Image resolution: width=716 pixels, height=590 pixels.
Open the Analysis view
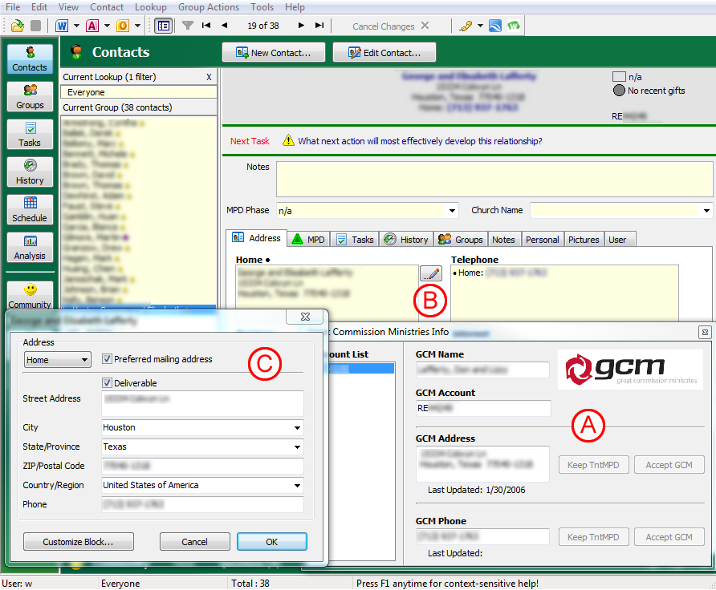pyautogui.click(x=30, y=247)
